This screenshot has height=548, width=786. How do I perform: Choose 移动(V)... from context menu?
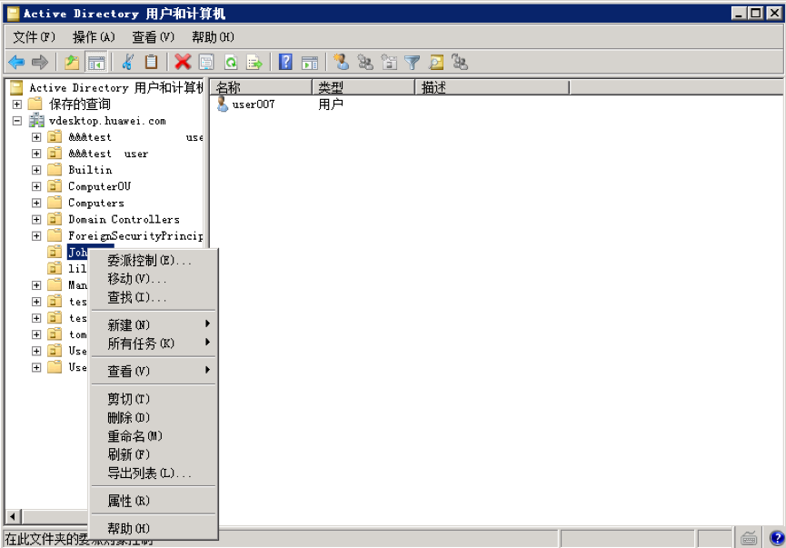154,279
